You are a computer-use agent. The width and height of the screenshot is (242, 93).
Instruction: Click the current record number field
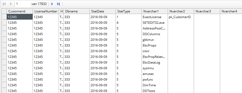(23, 4)
